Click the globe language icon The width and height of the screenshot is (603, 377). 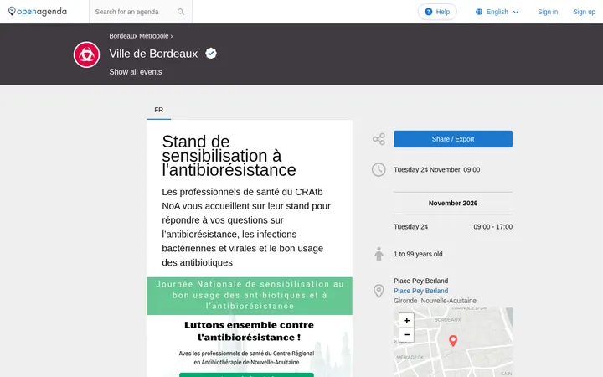pos(479,12)
